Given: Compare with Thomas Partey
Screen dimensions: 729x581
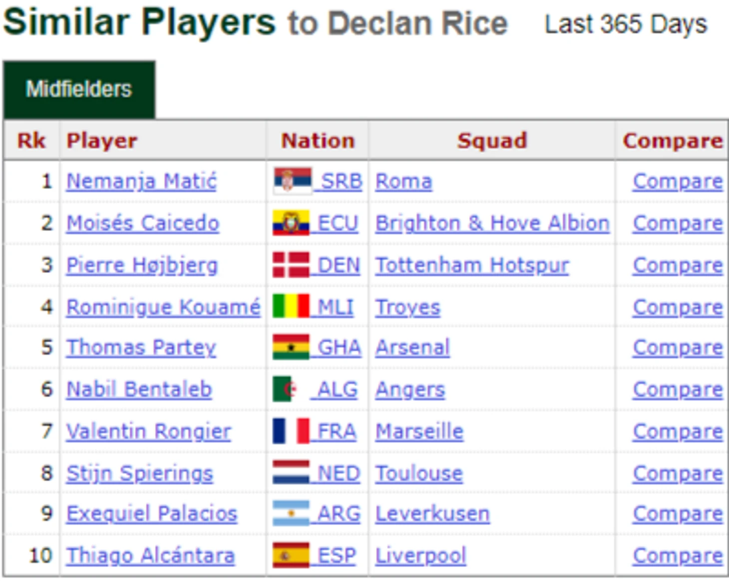Looking at the screenshot, I should coord(678,347).
